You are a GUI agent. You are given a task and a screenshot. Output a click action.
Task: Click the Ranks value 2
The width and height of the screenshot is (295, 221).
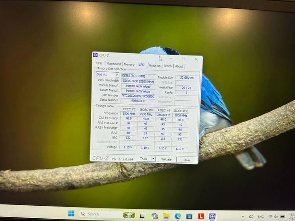(186, 92)
